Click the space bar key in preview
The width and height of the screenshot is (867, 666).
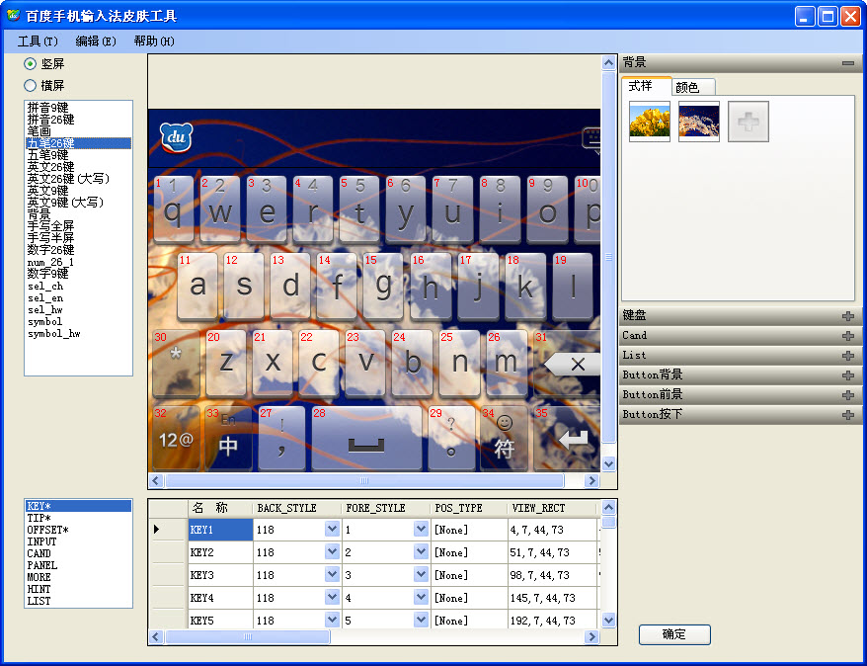coord(365,440)
